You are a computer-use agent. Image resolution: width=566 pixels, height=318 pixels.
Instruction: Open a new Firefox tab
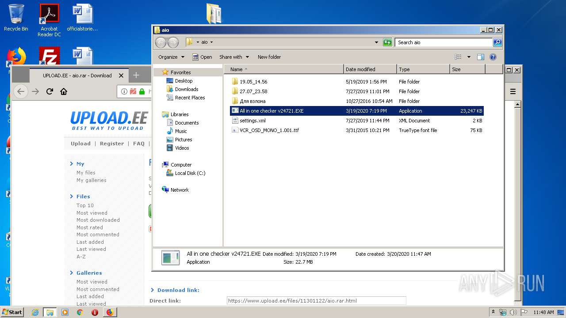click(x=136, y=75)
